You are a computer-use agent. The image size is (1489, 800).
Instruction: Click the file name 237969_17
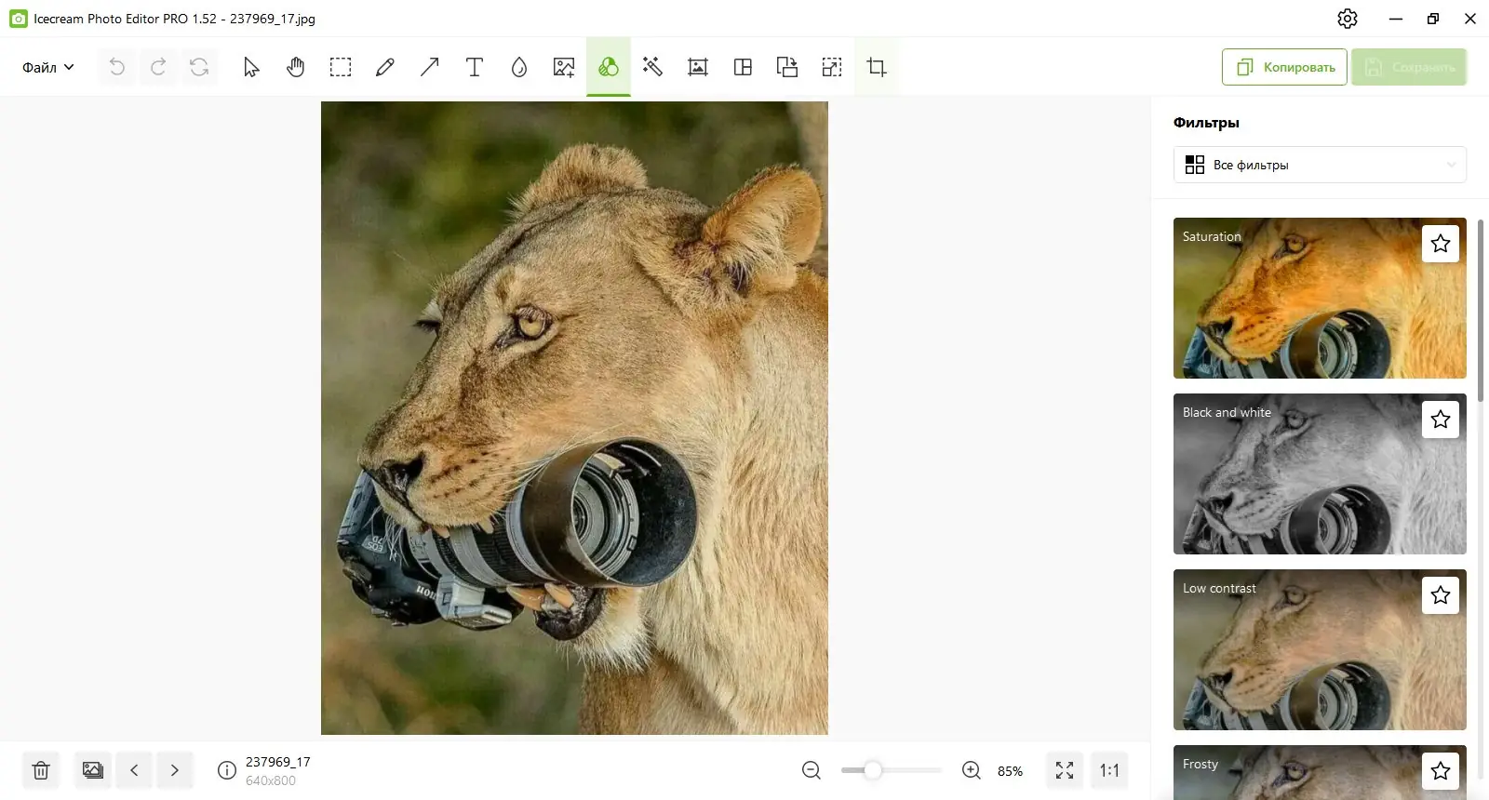pos(278,762)
